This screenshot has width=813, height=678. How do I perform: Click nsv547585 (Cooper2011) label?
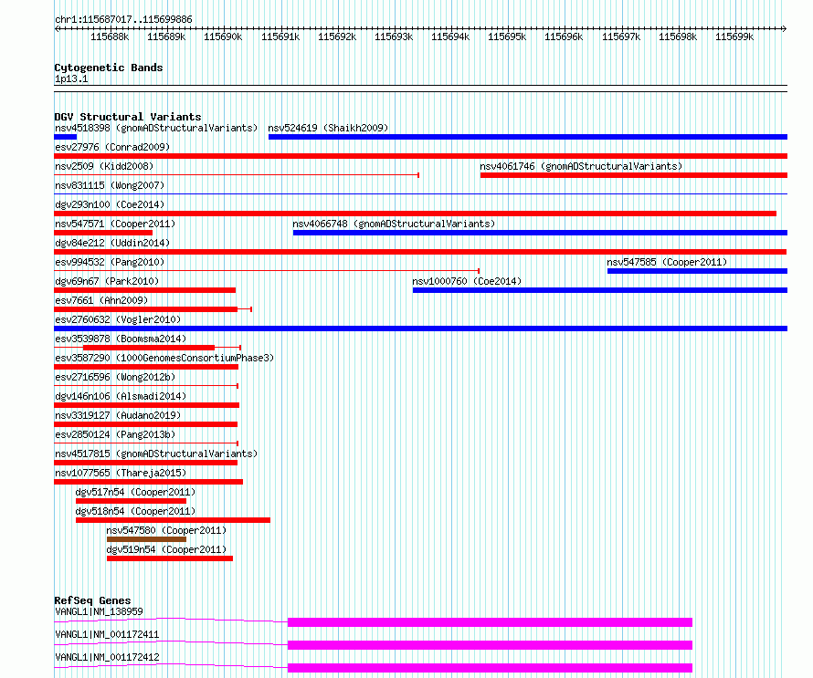pos(667,262)
